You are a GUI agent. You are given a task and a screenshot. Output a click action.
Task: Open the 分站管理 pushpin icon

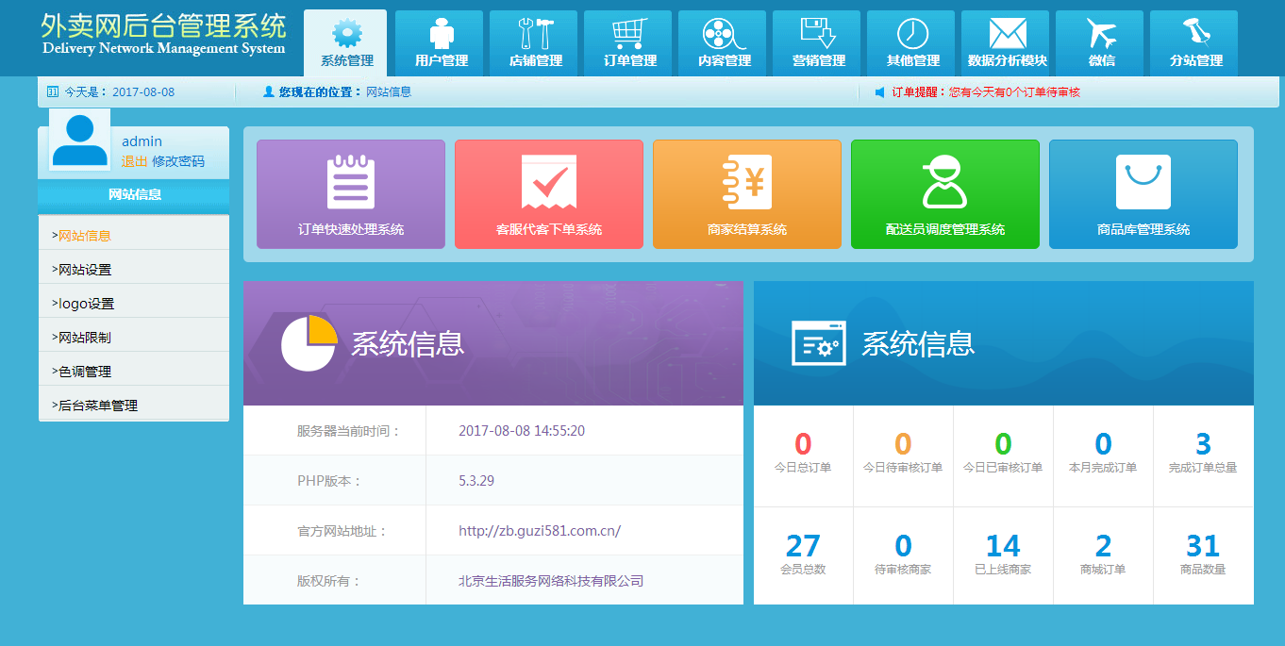1195,35
